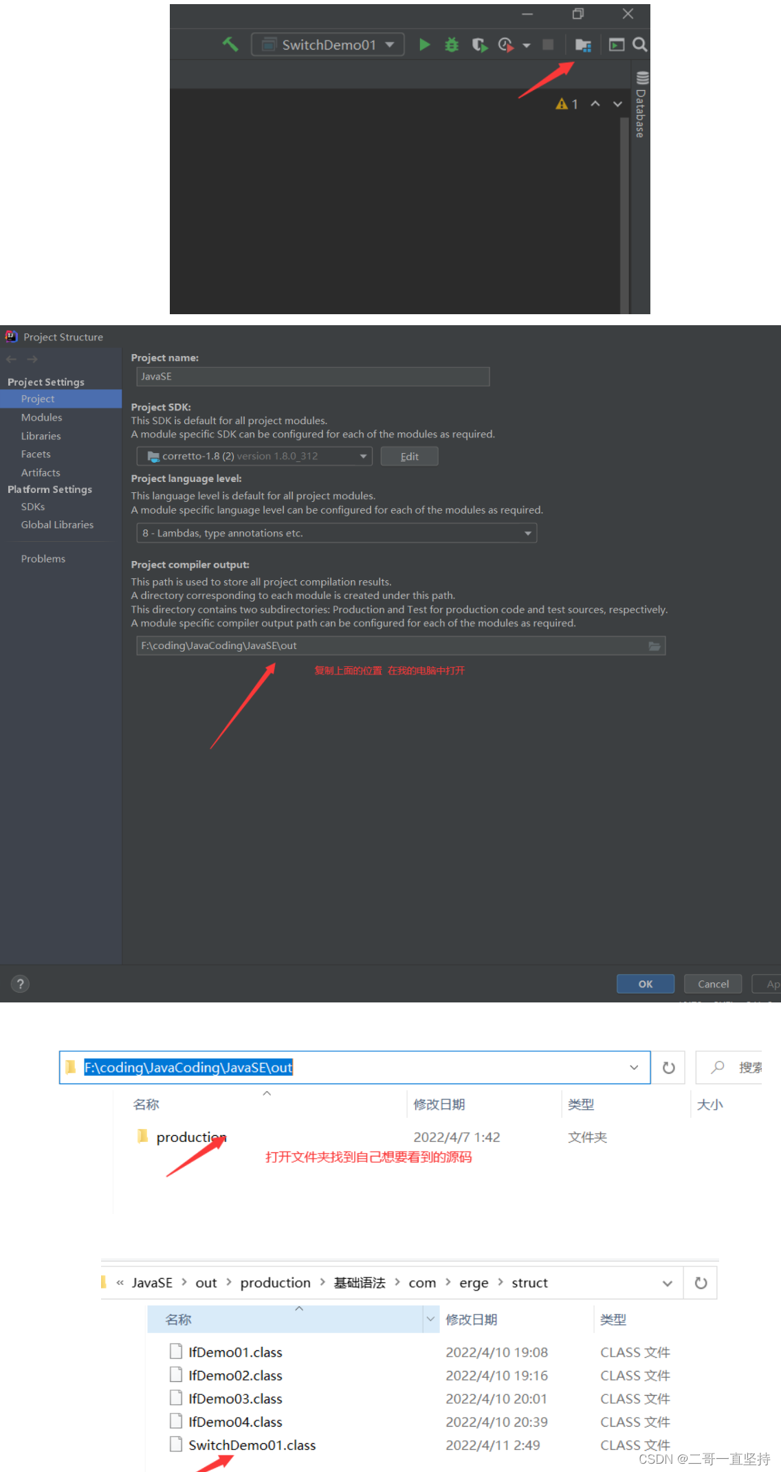
Task: Refresh the out folder view
Action: 668,1067
